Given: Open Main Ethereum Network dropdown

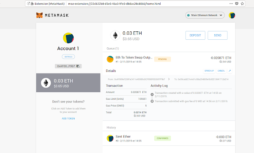Looking at the screenshot, I should tap(205, 15).
